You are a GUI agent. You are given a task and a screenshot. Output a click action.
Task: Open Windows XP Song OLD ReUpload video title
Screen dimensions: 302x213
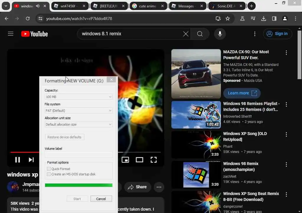tap(245, 137)
